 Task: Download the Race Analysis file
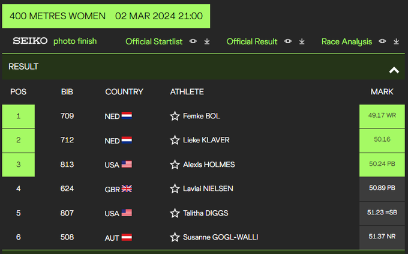coord(396,41)
